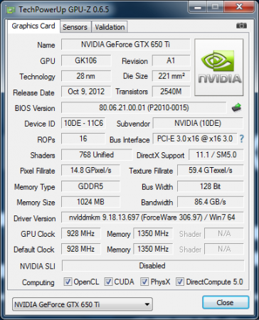The height and width of the screenshot is (320, 259).
Task: Click the Subvendor field NVIDIA (10DE)
Action: click(198, 123)
